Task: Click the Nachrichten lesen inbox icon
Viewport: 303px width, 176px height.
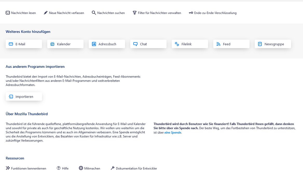Action: (x=8, y=13)
